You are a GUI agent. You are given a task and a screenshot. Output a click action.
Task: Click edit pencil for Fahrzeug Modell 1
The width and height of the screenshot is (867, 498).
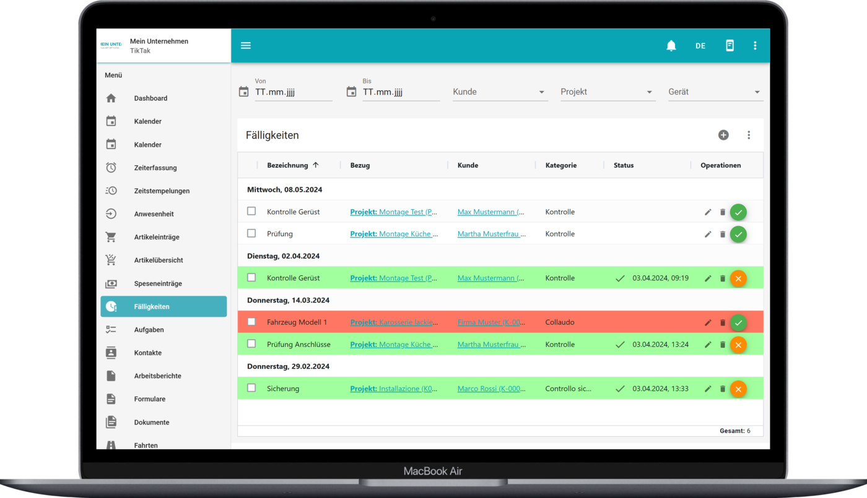coord(708,322)
